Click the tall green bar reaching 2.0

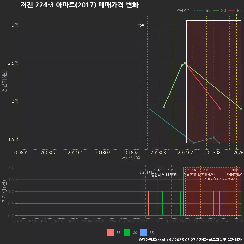click(x=184, y=179)
